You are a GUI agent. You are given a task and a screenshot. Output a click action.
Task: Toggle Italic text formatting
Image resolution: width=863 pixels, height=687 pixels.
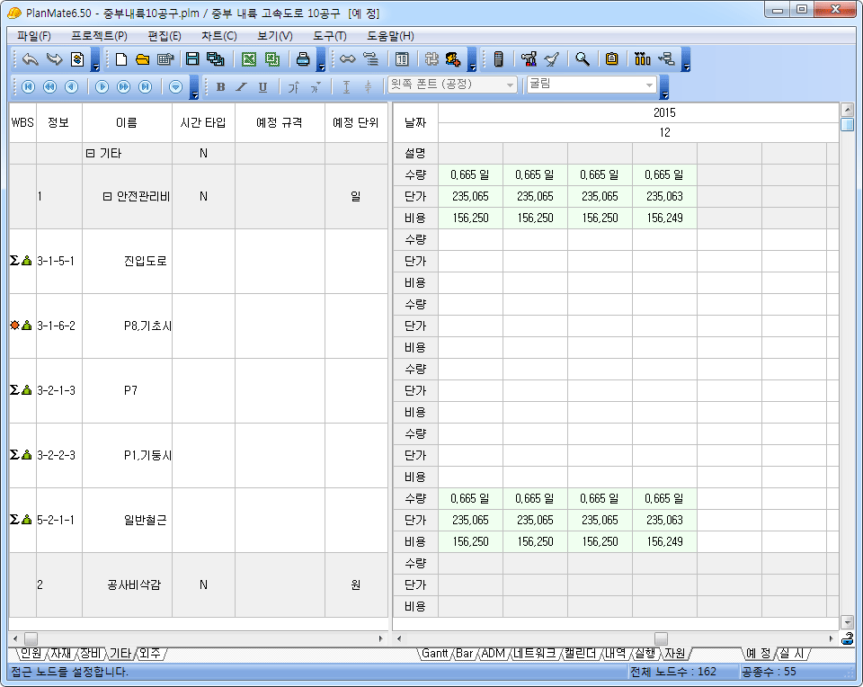tap(241, 87)
